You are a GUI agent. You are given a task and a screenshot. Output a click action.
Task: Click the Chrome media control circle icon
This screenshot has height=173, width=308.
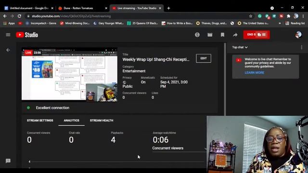pyautogui.click(x=272, y=8)
